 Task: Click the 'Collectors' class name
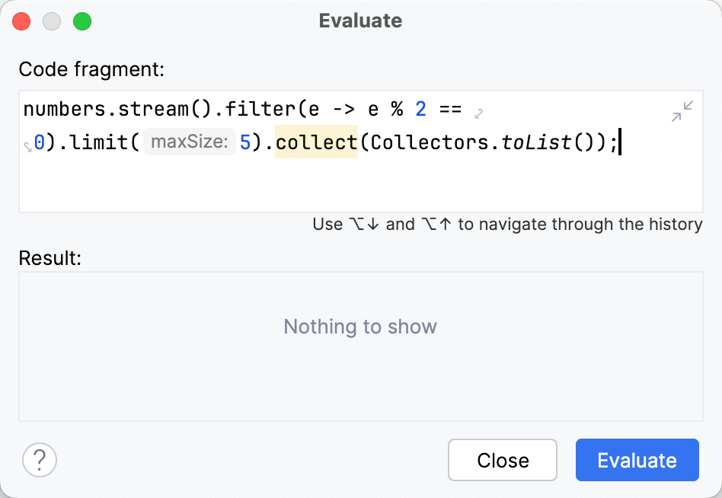click(x=432, y=142)
